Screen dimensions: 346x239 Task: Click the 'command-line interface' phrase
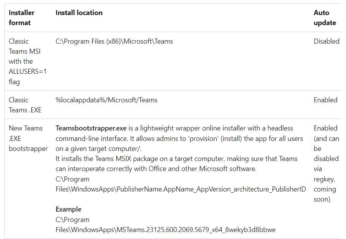[x=91, y=139]
